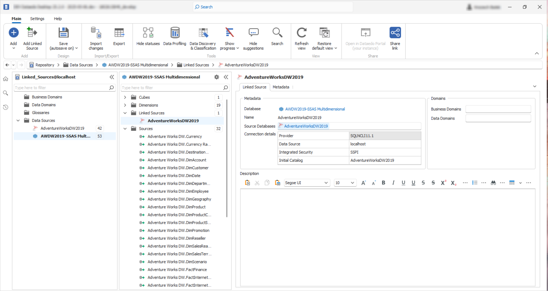Open the AWDW2019-SSAS Multidimensional database link
Screen dimensions: 548x291
315,109
